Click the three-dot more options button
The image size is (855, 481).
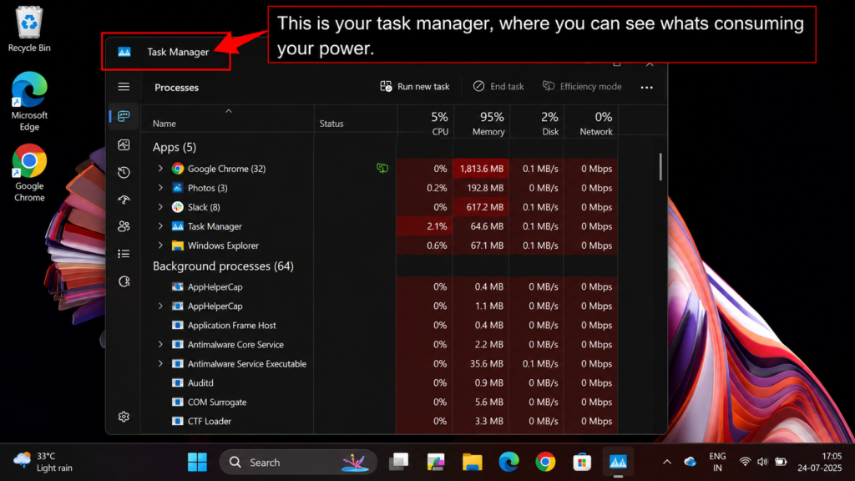(x=647, y=87)
